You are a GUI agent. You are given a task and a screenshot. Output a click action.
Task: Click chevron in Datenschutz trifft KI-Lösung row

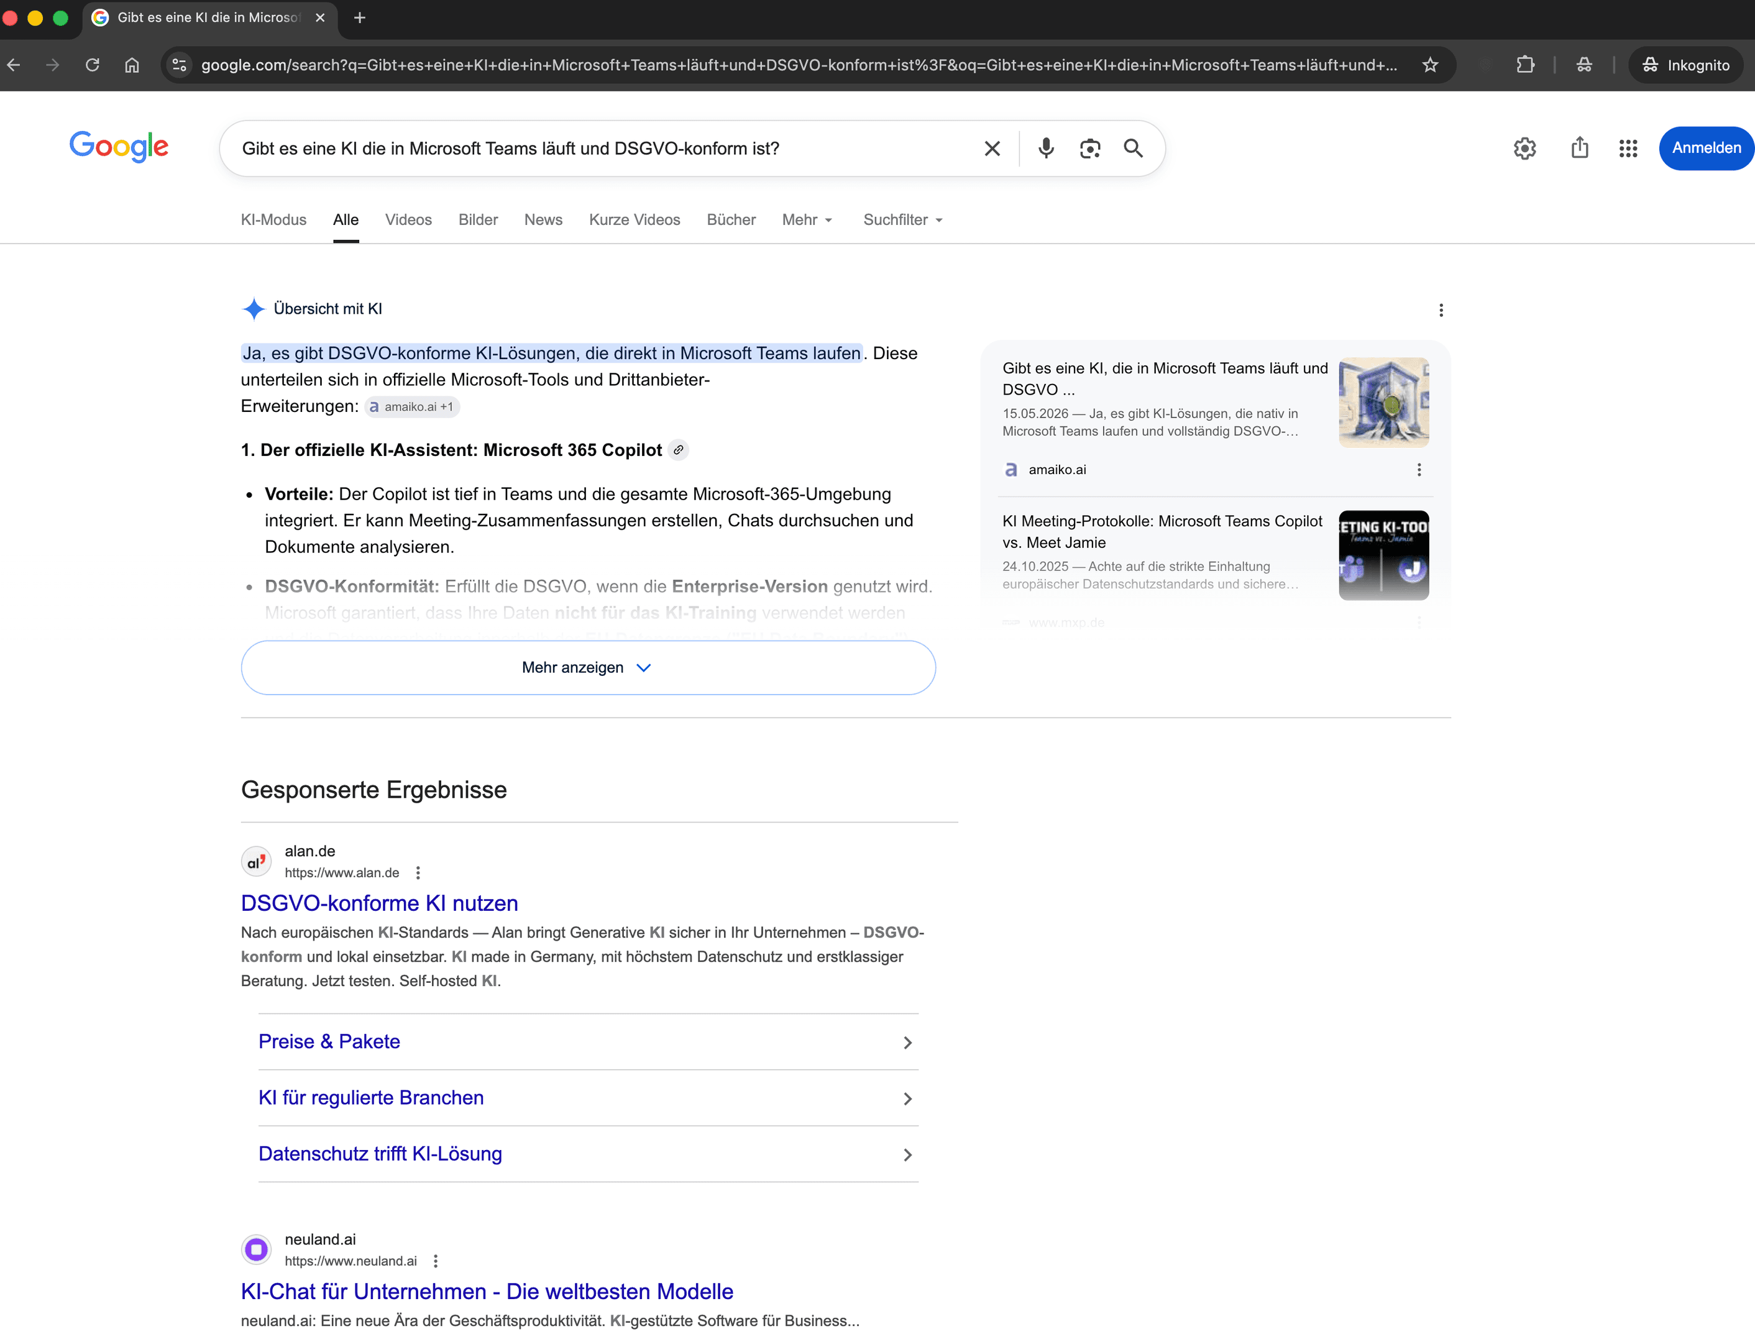[907, 1154]
